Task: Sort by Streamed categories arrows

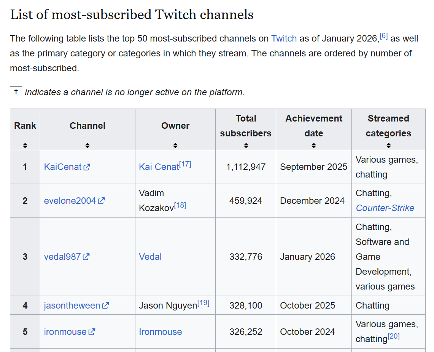Action: pyautogui.click(x=388, y=145)
